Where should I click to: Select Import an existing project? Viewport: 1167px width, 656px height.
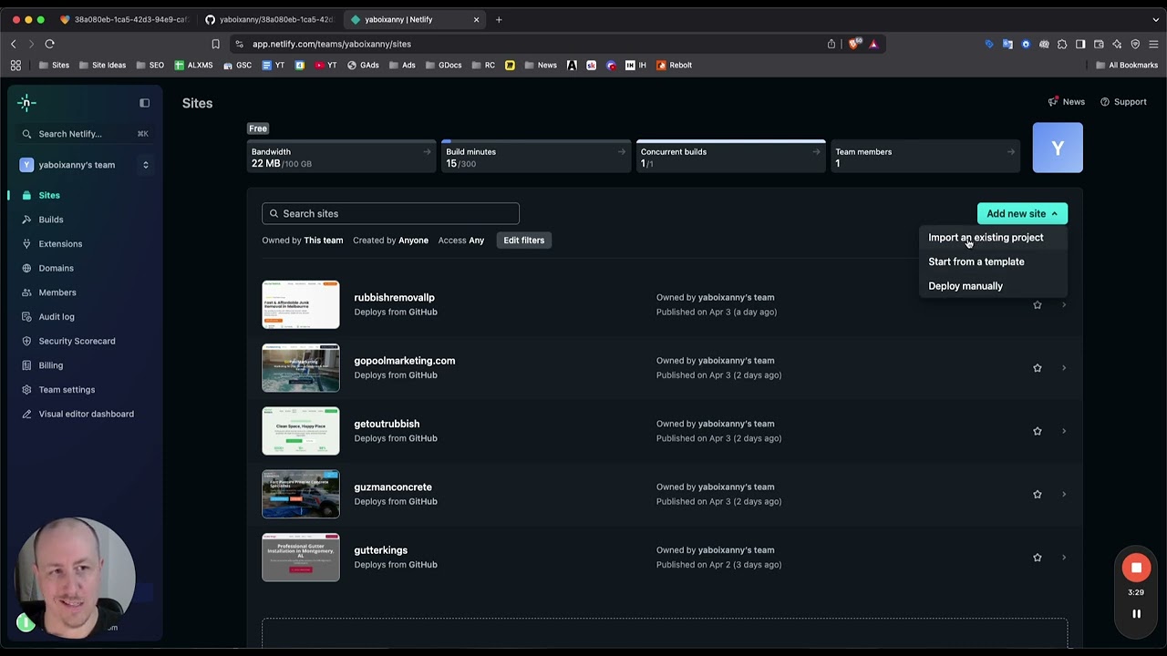(x=993, y=238)
